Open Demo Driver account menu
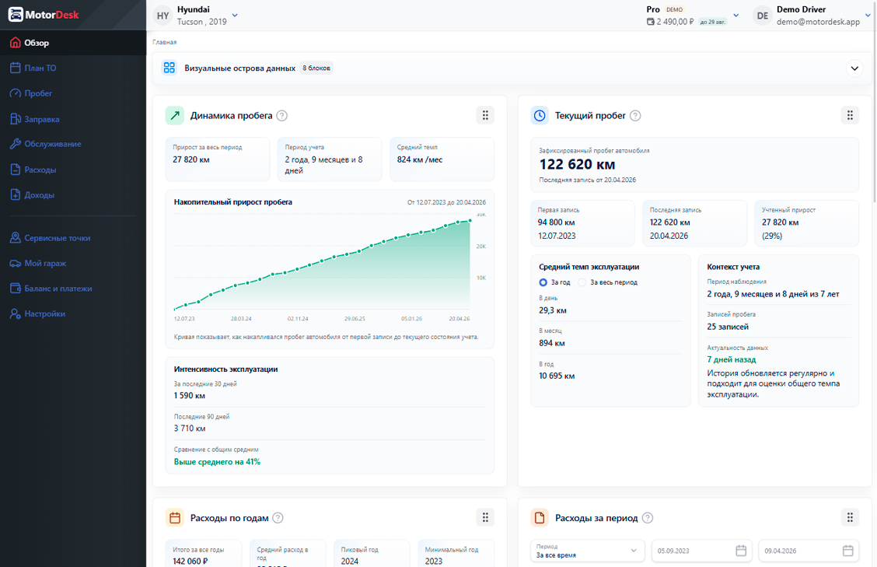The width and height of the screenshot is (877, 567). 812,15
